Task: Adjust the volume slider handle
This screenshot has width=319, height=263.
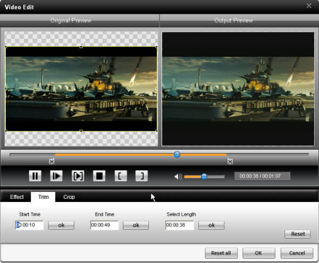Action: (x=204, y=177)
